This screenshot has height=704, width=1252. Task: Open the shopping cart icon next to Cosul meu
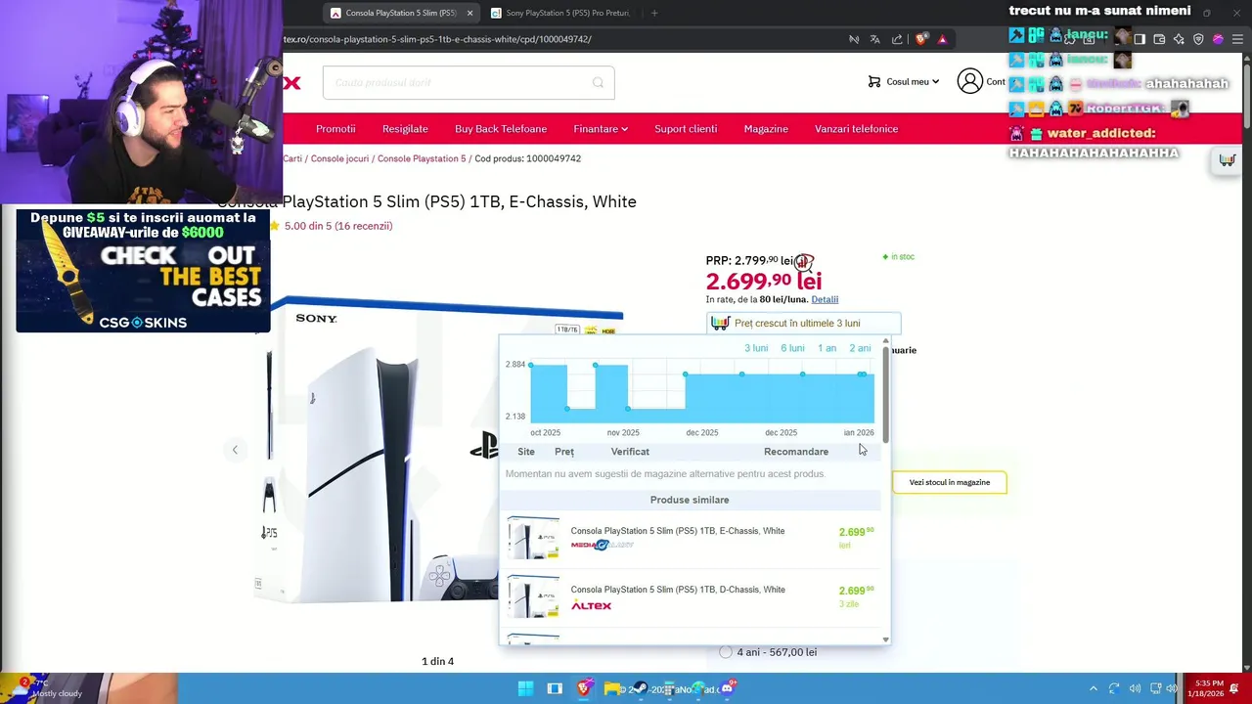click(874, 82)
